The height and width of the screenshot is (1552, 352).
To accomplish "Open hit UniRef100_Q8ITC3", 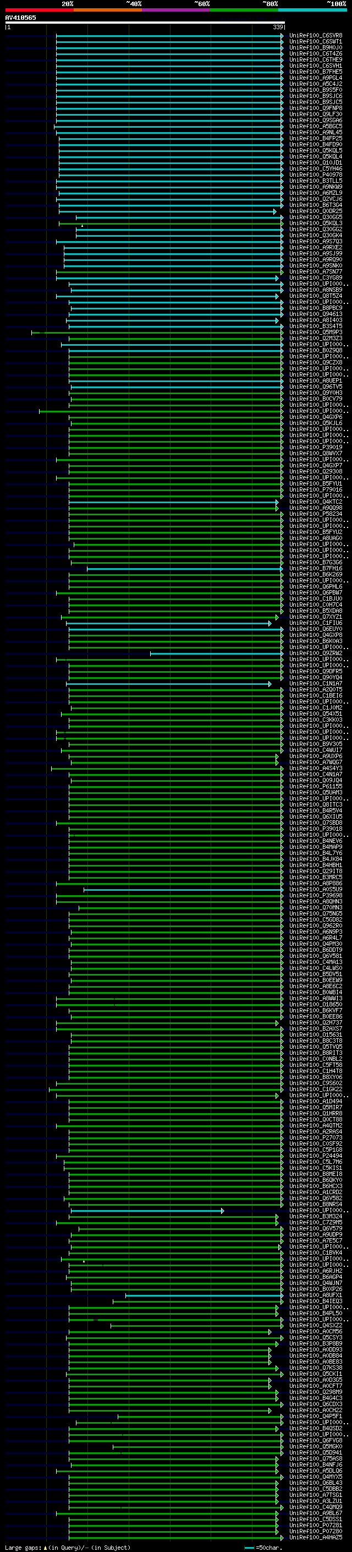I will [316, 805].
